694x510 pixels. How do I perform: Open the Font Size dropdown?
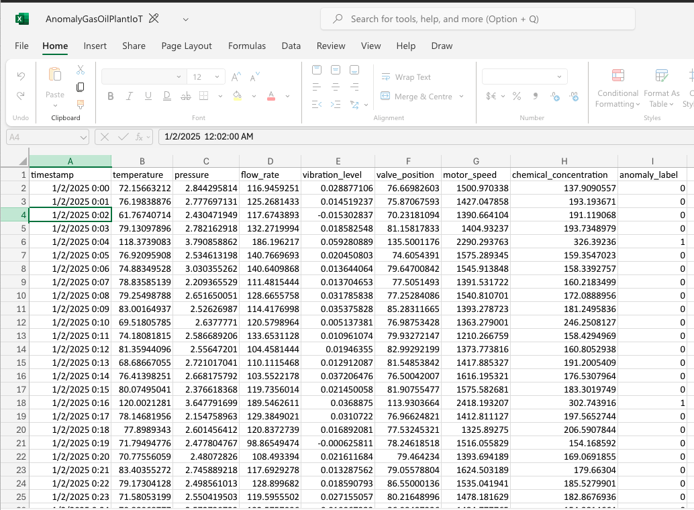pyautogui.click(x=216, y=76)
